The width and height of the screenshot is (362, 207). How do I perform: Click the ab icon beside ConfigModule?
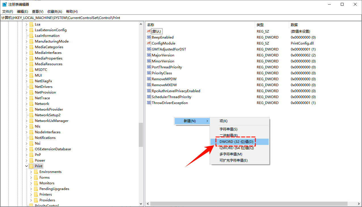point(149,43)
